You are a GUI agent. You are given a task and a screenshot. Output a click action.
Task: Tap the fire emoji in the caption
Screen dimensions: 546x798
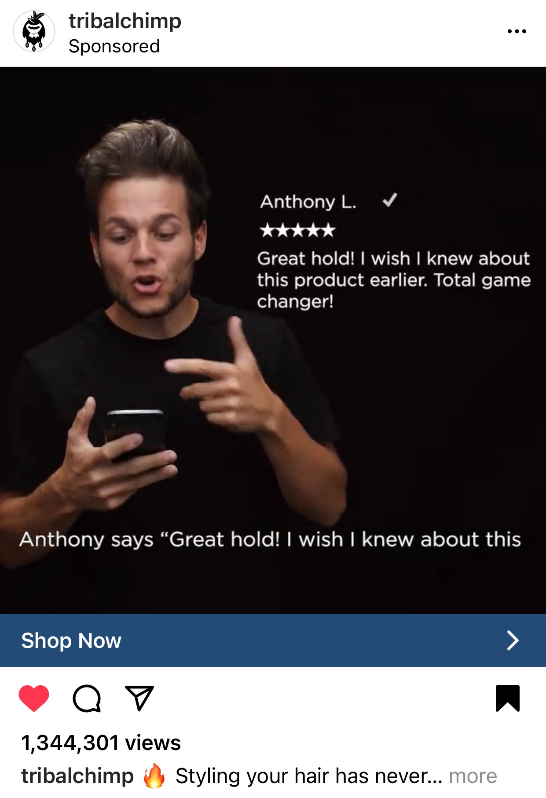154,776
